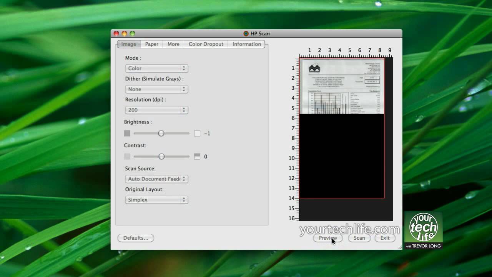The image size is (492, 277).
Task: Open the Paper tab
Action: coord(152,44)
